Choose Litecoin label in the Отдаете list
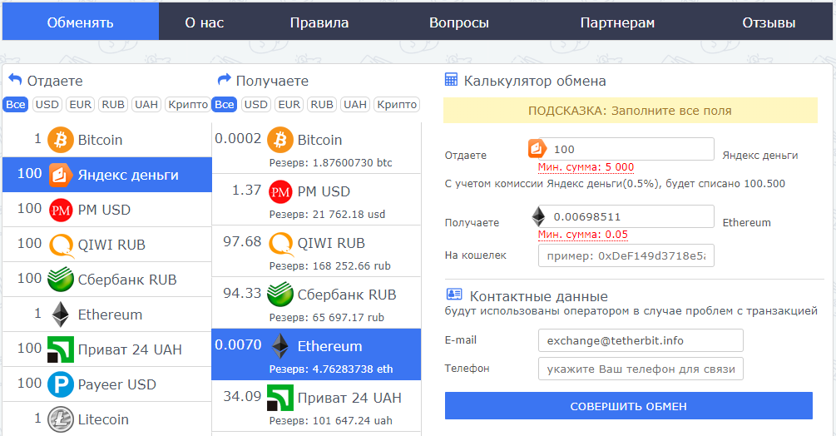The image size is (836, 436). (103, 419)
